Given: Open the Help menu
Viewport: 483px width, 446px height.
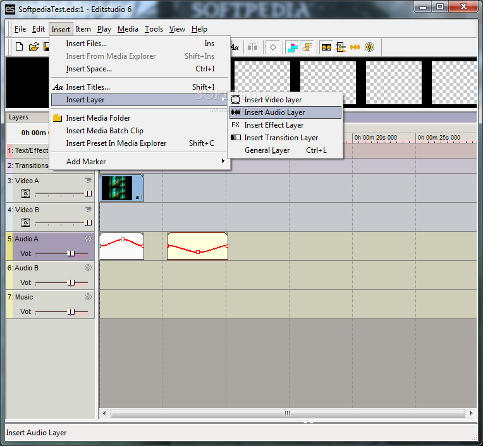Looking at the screenshot, I should pos(199,29).
